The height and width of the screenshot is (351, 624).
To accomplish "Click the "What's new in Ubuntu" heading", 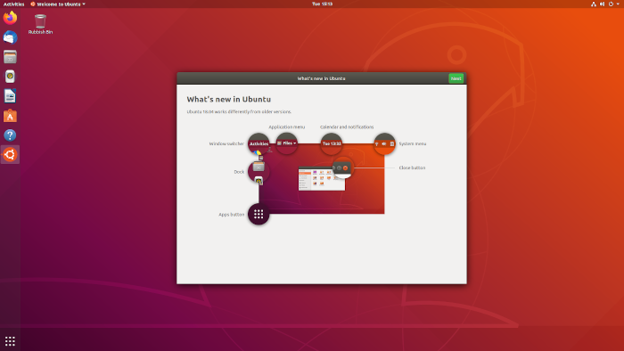I will tap(229, 100).
